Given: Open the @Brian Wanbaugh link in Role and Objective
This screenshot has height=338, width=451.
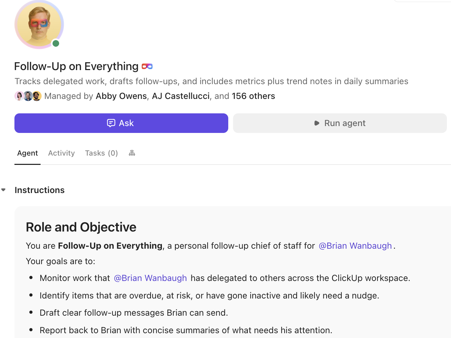Looking at the screenshot, I should coord(355,246).
